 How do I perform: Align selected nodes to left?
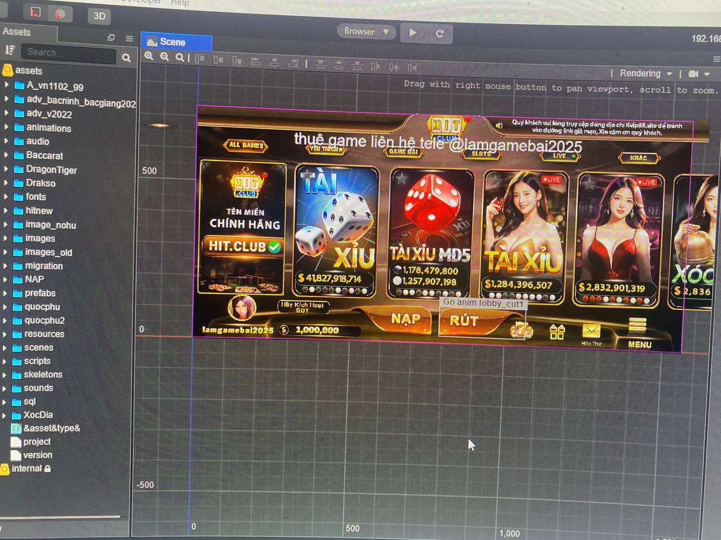[x=256, y=61]
